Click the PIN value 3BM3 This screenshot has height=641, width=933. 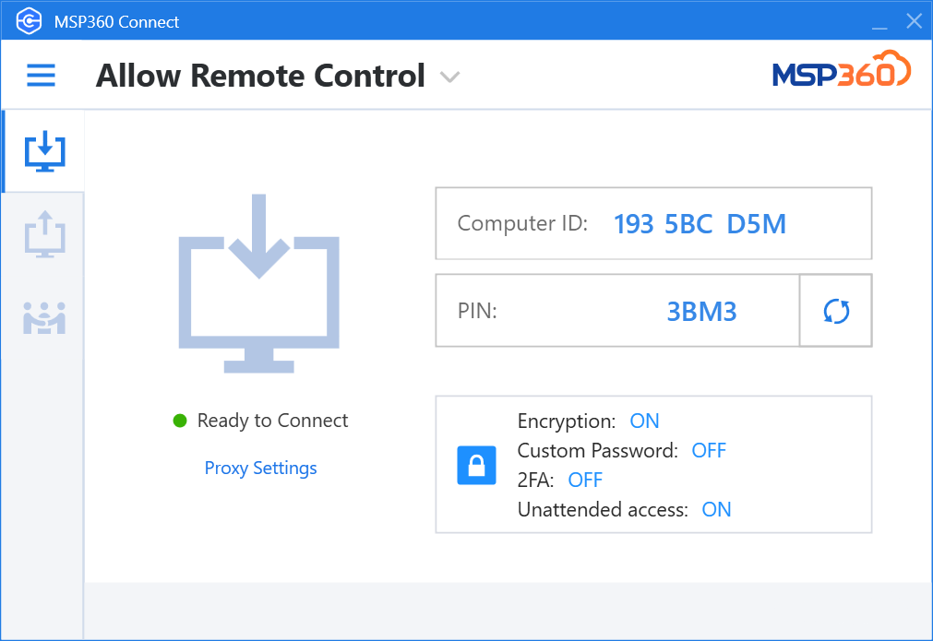[x=702, y=311]
